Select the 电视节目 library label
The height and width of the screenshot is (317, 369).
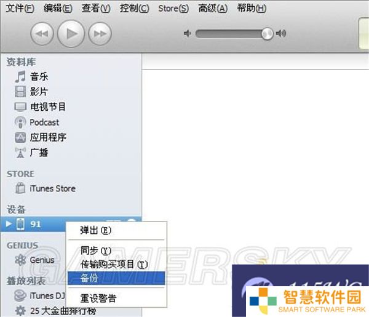48,107
